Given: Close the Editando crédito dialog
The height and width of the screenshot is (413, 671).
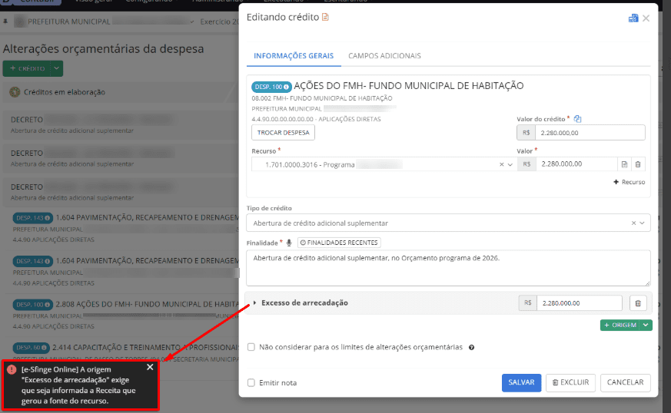Looking at the screenshot, I should coord(646,18).
